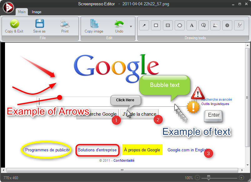Click Solutions d'entreprise link
251x182 pixels.
[x=97, y=150]
